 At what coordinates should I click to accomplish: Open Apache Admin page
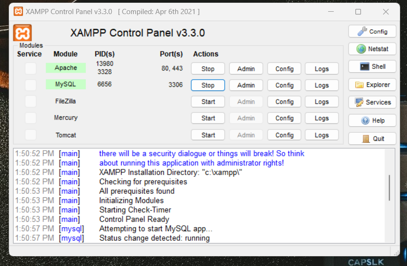[246, 69]
